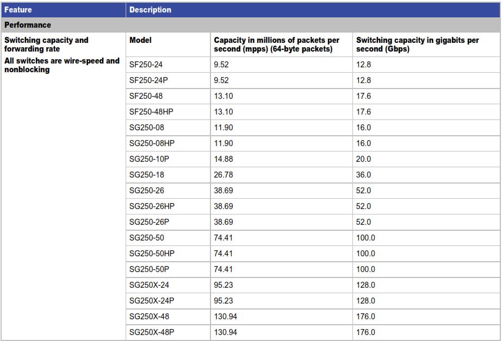Select model cell SF250-24P
Screen dimensions: 502x341
tap(168, 80)
